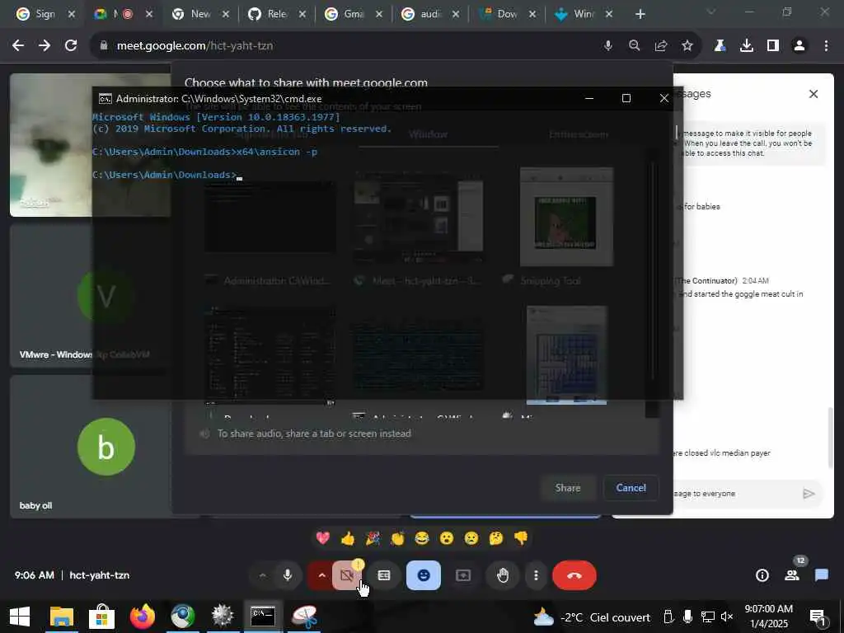The width and height of the screenshot is (844, 633).
Task: Switch to Entire screen tab
Action: pyautogui.click(x=578, y=134)
